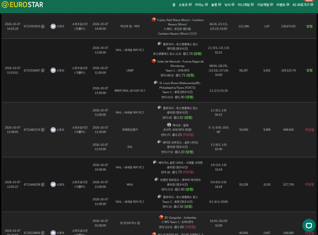Image resolution: width=318 pixels, height=235 pixels.
Task: Open the live chat bubble
Action: tap(309, 225)
